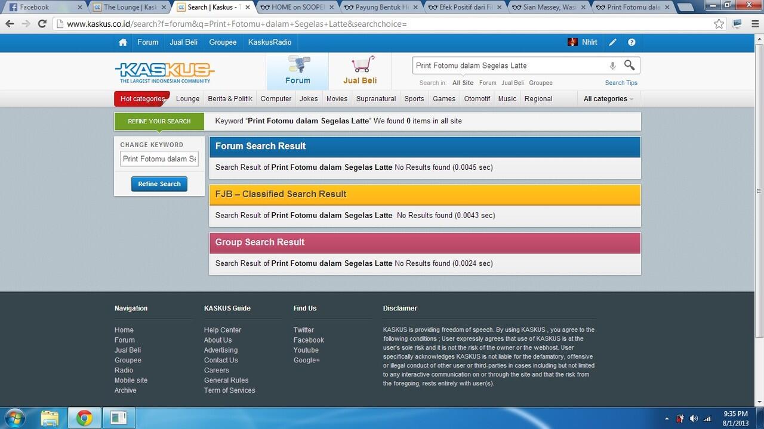Open the new tab button
764x429 pixels.
pyautogui.click(x=686, y=8)
